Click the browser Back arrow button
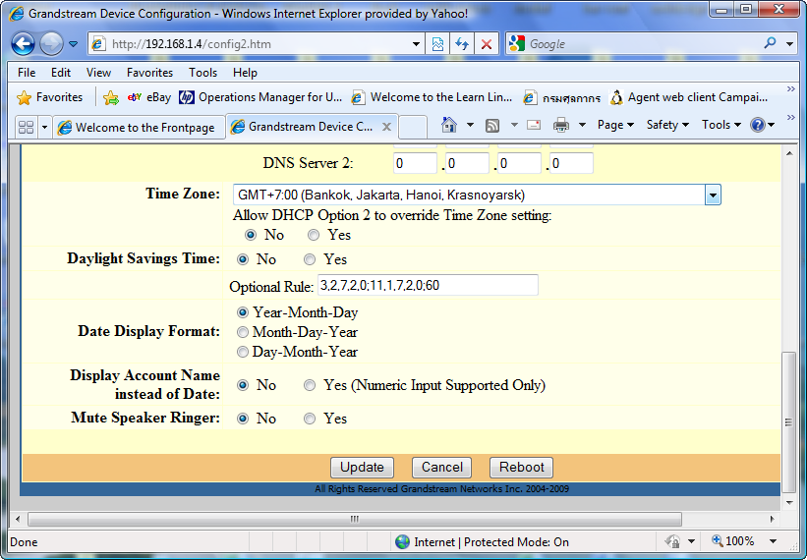 [24, 44]
